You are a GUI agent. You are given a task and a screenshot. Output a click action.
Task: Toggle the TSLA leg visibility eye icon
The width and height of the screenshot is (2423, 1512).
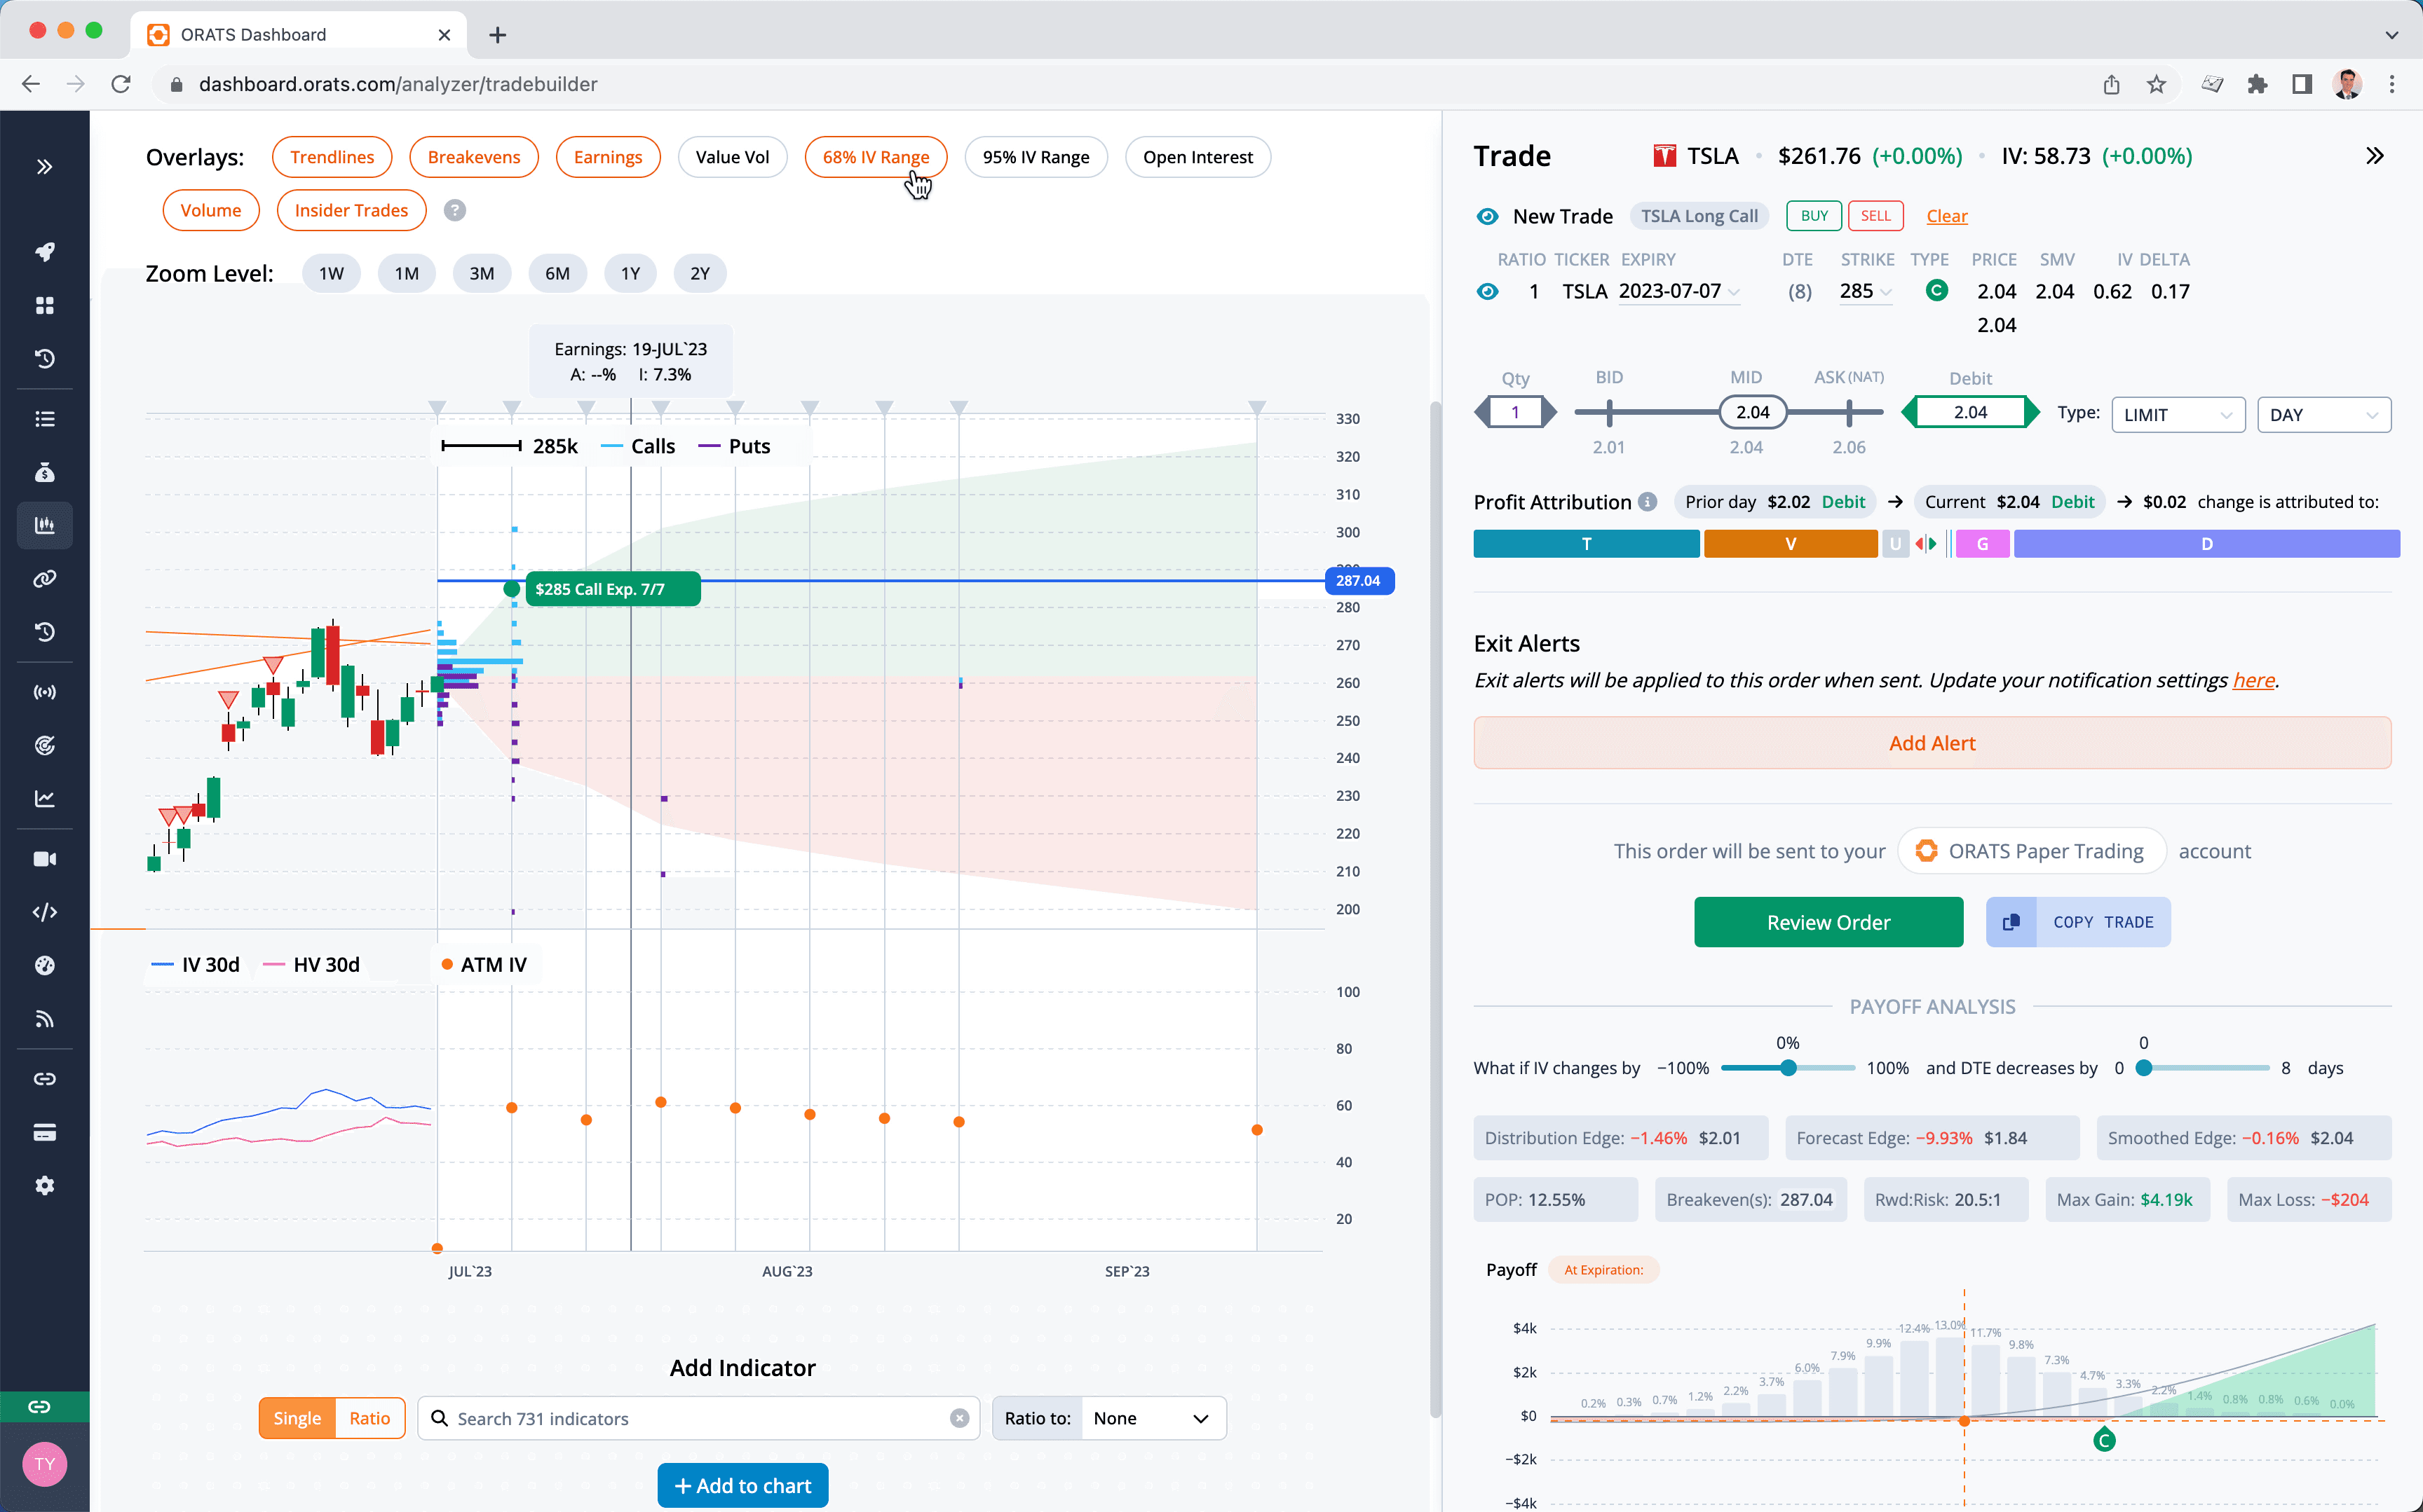click(x=1488, y=291)
